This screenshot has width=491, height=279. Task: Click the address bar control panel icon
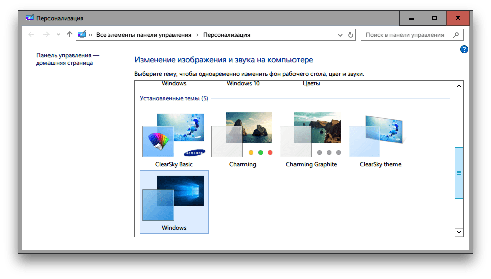click(x=82, y=35)
